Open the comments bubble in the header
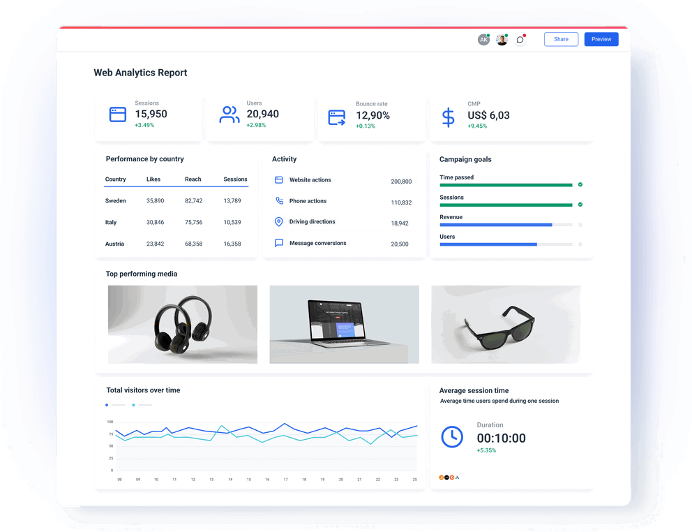 click(520, 39)
